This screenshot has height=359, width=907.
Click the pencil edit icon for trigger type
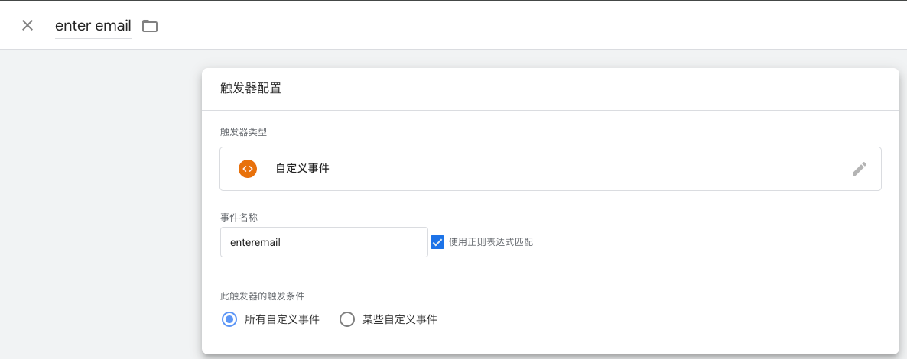[x=859, y=169]
